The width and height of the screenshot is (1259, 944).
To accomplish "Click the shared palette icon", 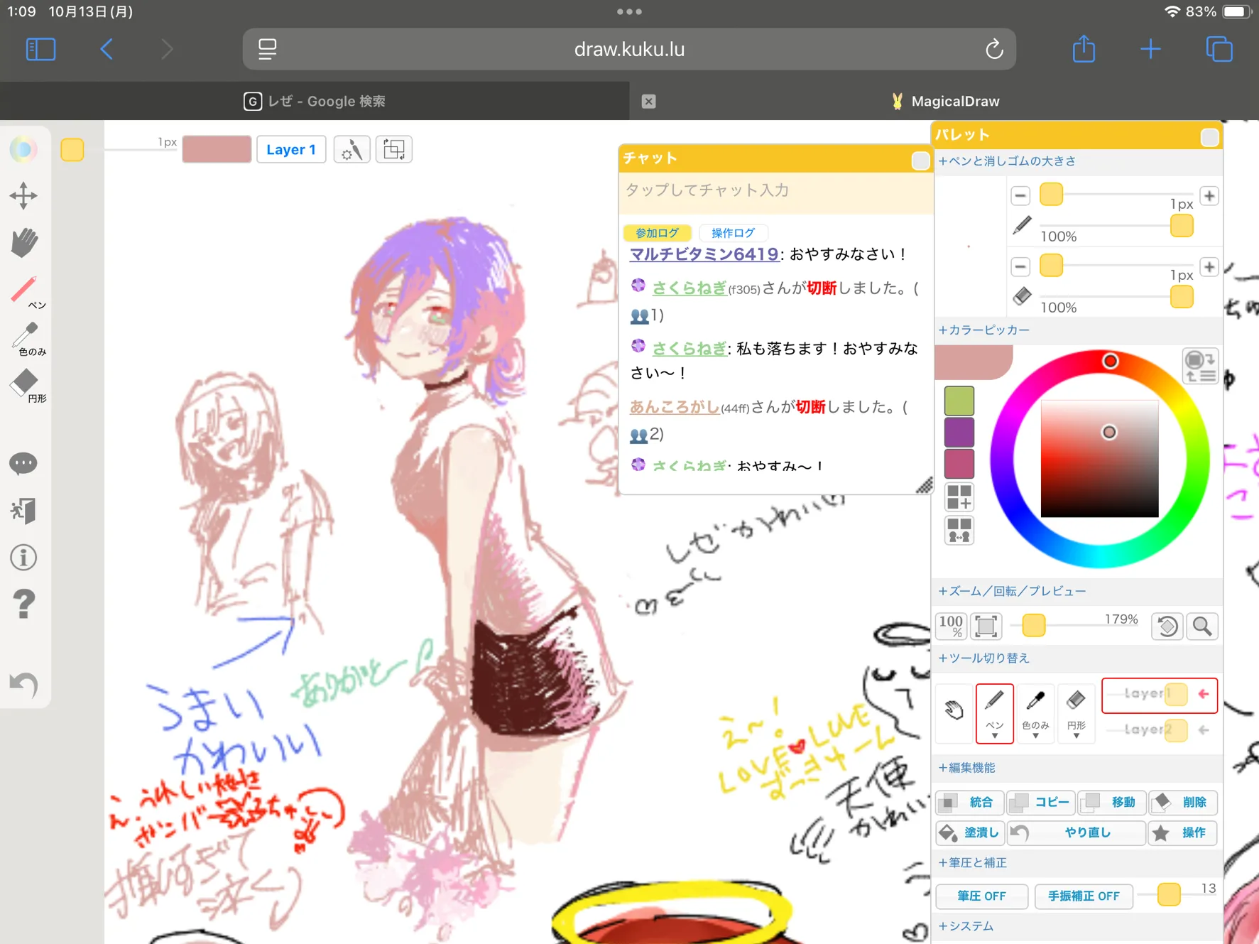I will tap(959, 530).
